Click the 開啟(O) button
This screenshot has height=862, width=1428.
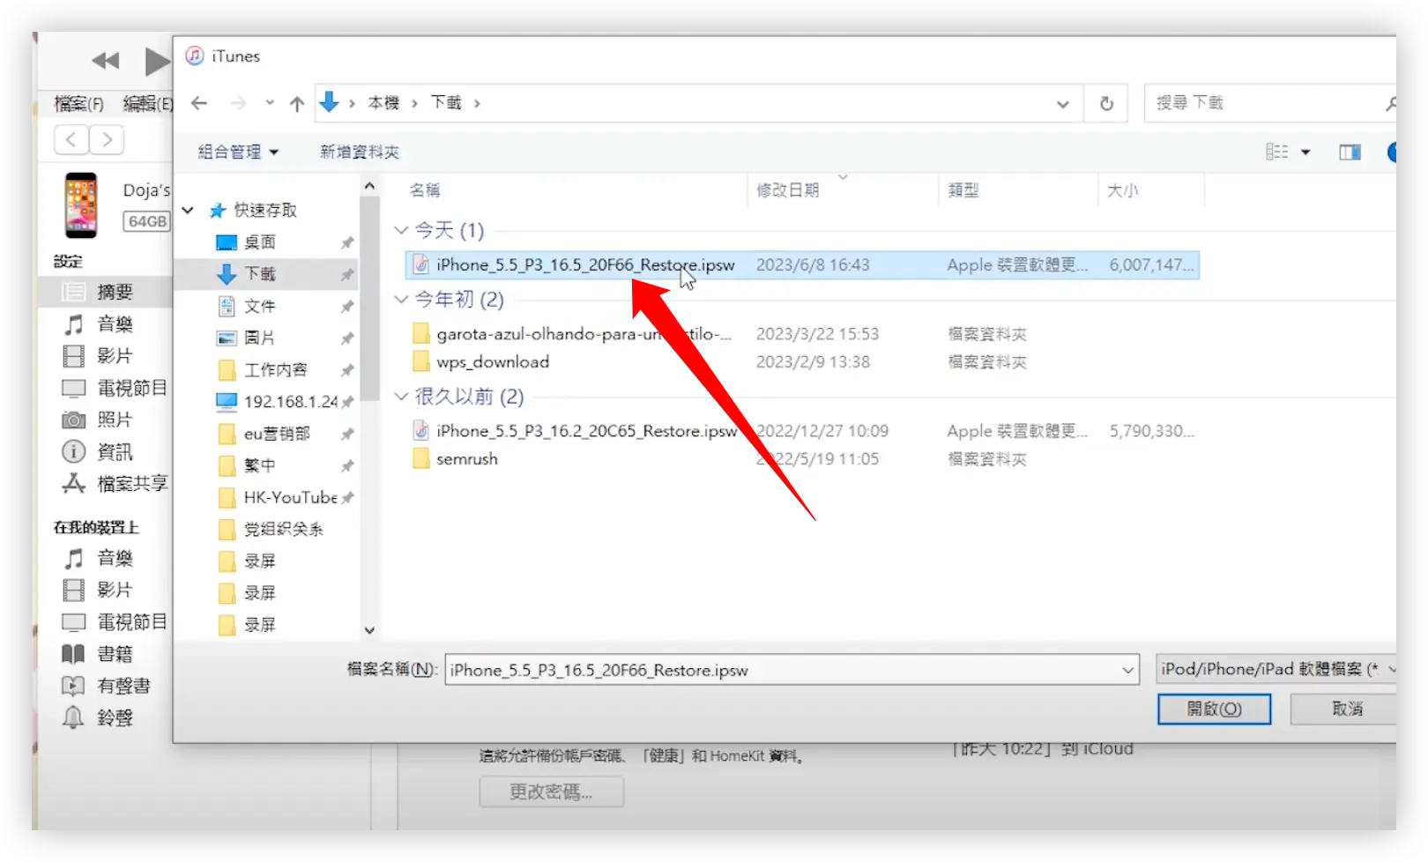(x=1214, y=709)
